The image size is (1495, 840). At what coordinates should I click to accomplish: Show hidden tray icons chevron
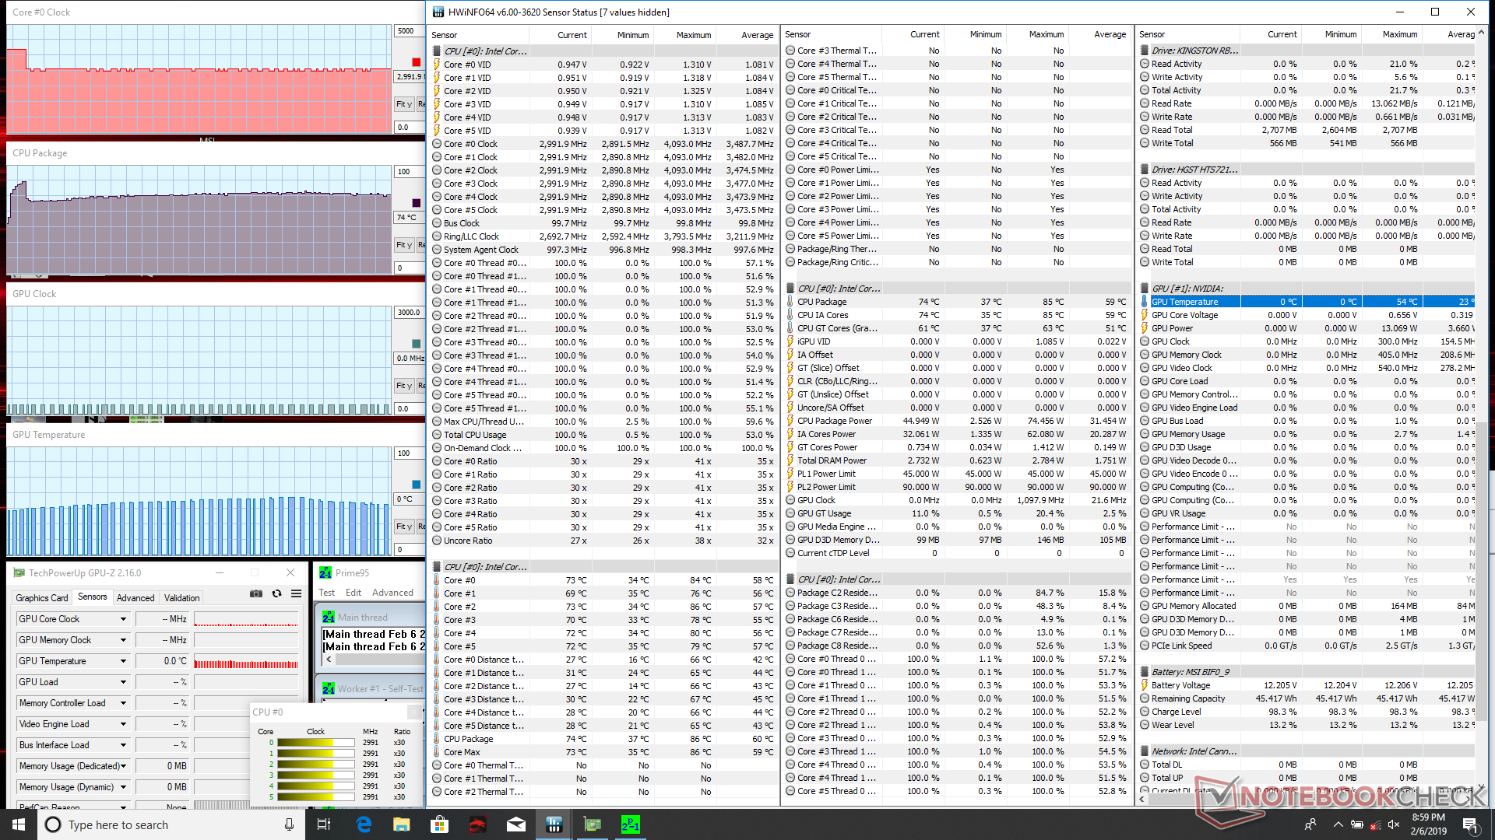[x=1338, y=824]
